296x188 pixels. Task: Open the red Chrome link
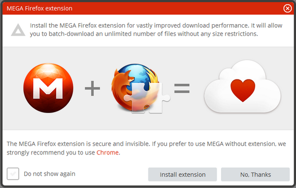pyautogui.click(x=108, y=152)
